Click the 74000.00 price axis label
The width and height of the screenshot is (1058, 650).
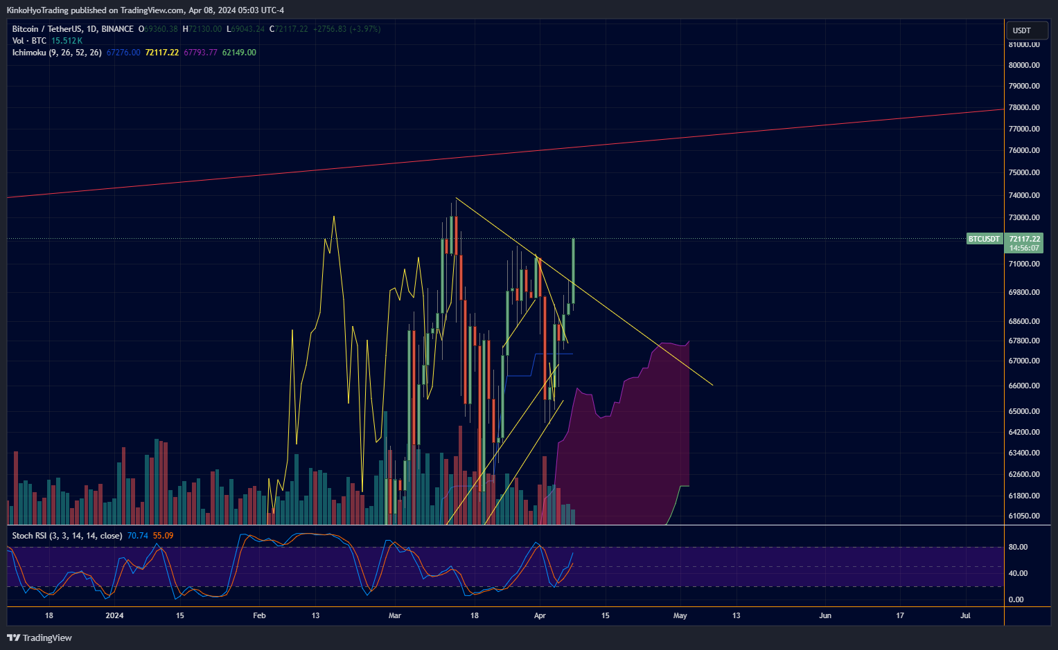(x=1024, y=195)
